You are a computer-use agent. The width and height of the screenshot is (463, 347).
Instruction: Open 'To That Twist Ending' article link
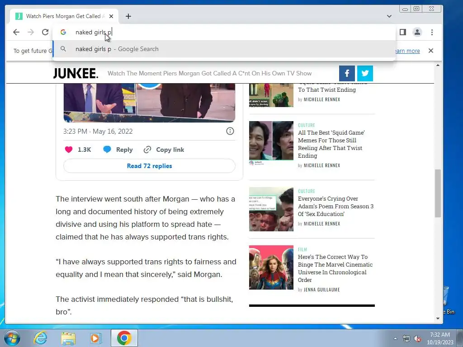click(327, 90)
